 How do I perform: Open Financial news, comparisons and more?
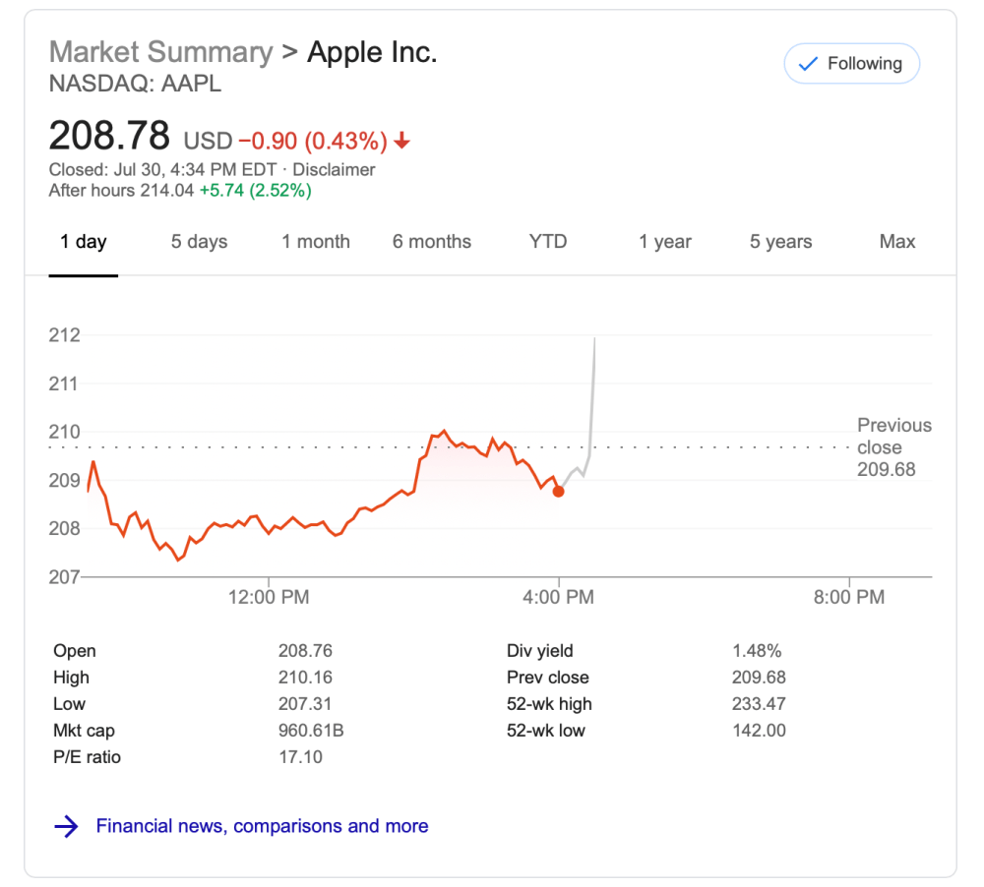click(262, 826)
